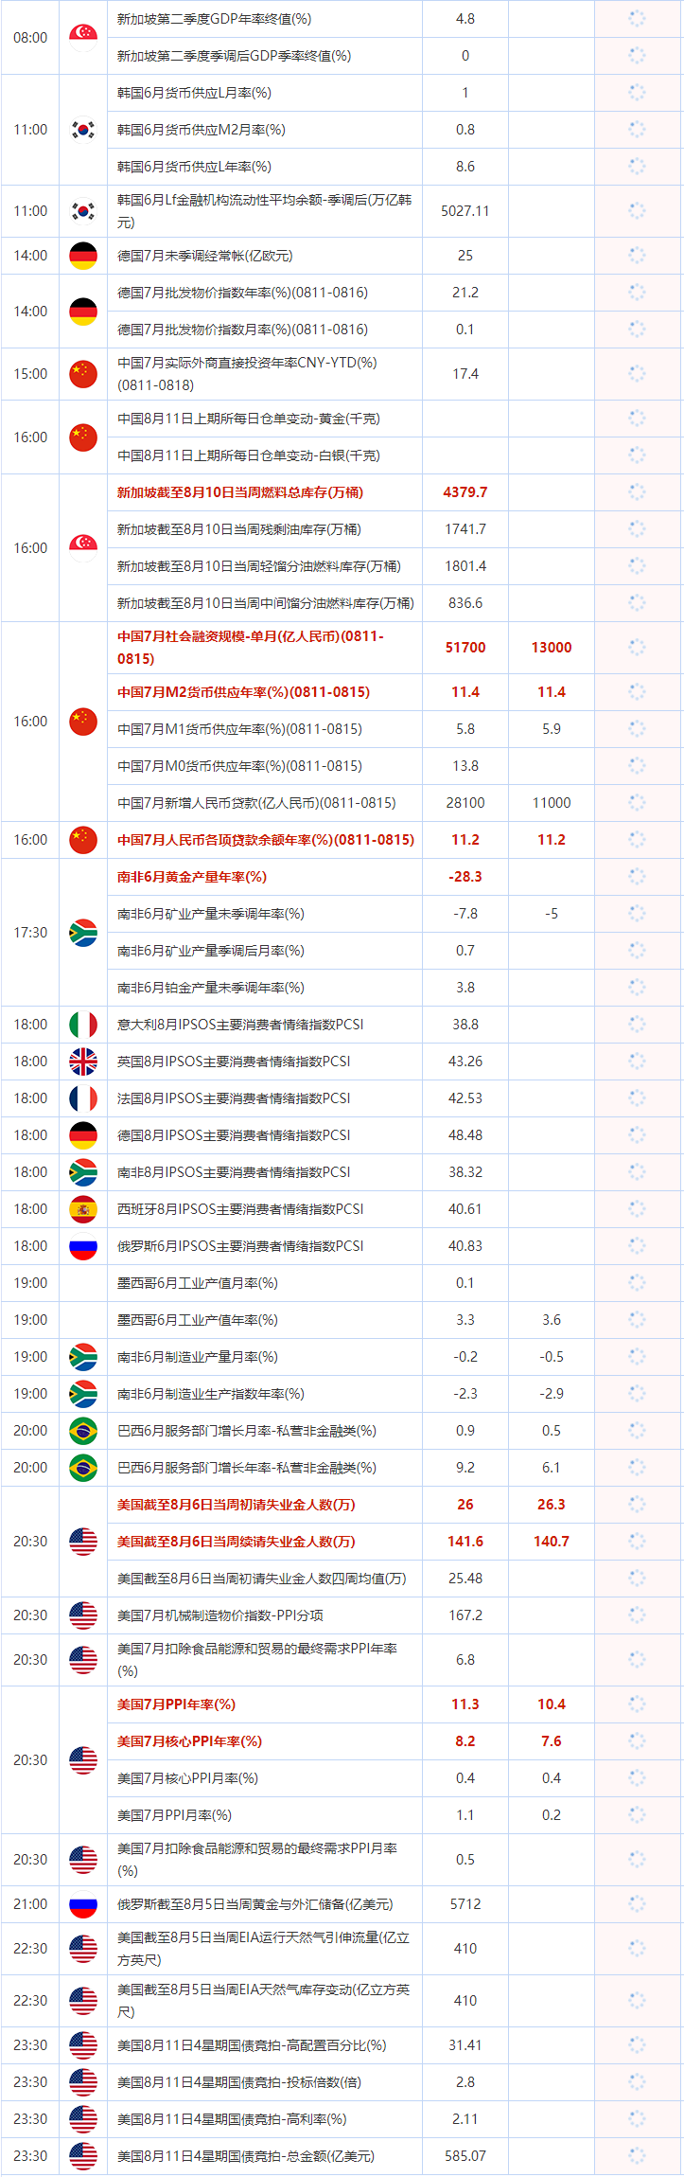The image size is (684, 2177).
Task: Click the Italy flag in the 18:00 IPSOS row
Action: (83, 1025)
